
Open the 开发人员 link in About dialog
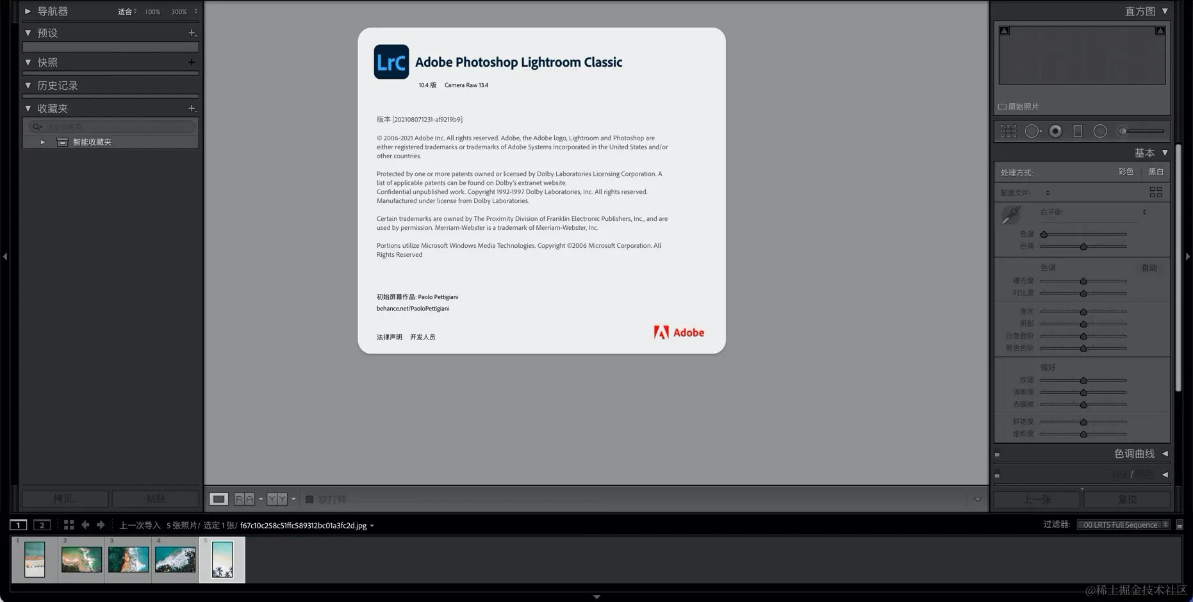422,337
